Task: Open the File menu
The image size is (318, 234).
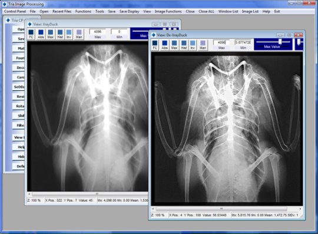Action: click(x=32, y=11)
